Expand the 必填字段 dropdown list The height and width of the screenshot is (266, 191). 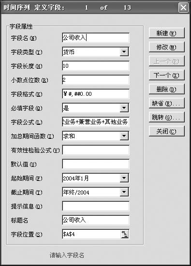coord(124,108)
